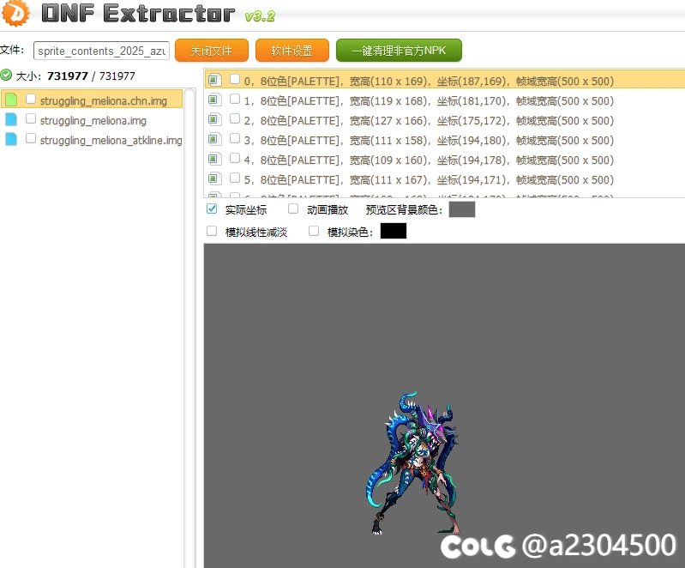Click the image icon of frame 2 row

[x=214, y=119]
